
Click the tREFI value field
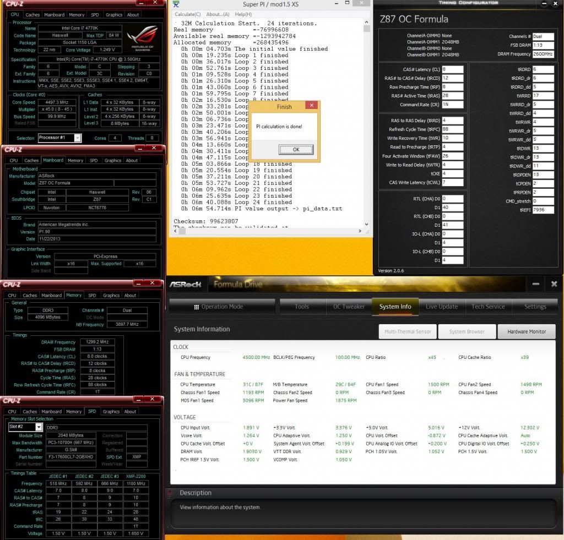(x=543, y=210)
